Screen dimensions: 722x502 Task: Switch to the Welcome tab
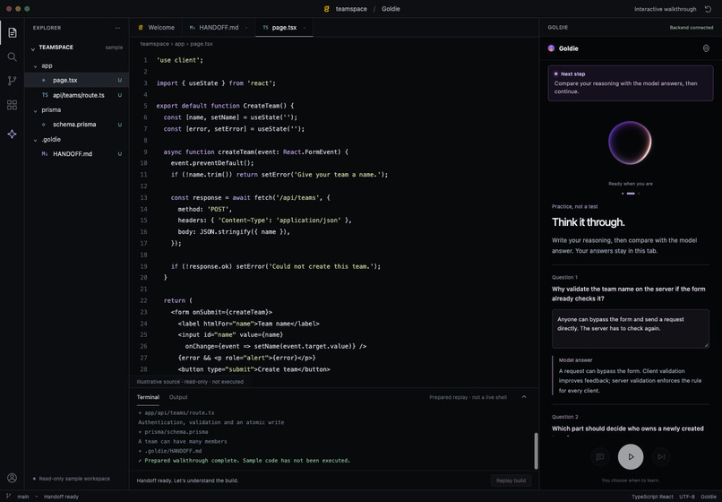156,28
